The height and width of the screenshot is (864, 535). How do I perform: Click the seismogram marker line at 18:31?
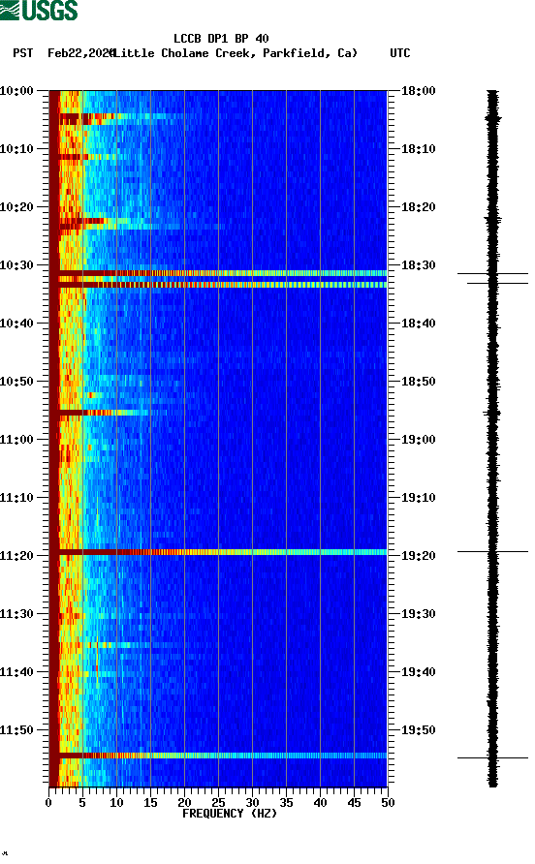click(x=492, y=273)
